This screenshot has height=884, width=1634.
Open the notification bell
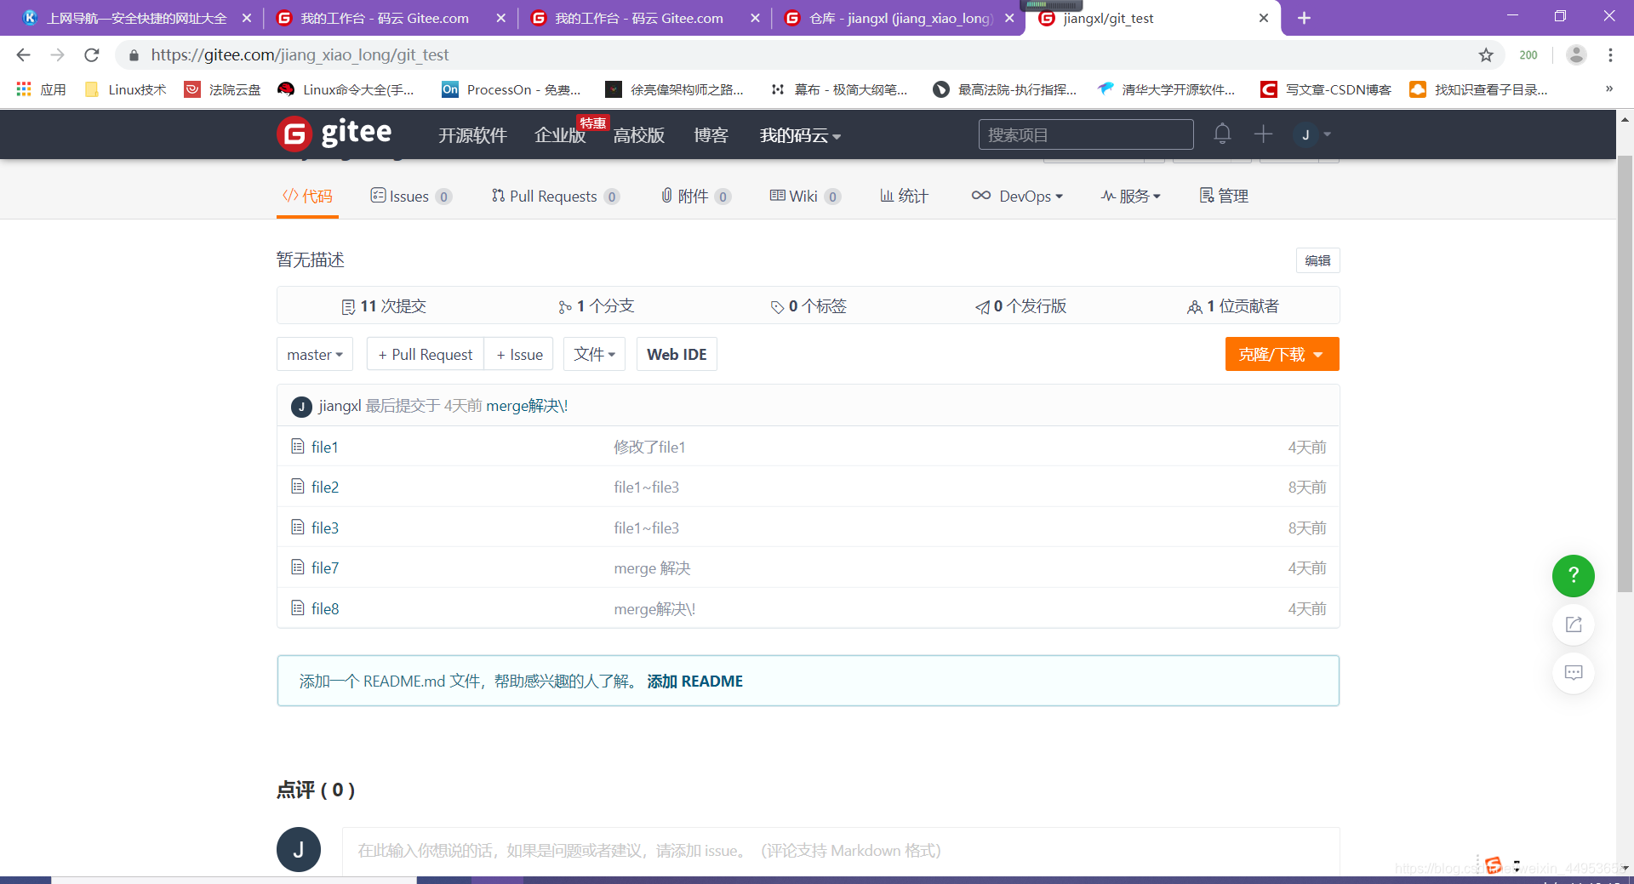coord(1222,134)
